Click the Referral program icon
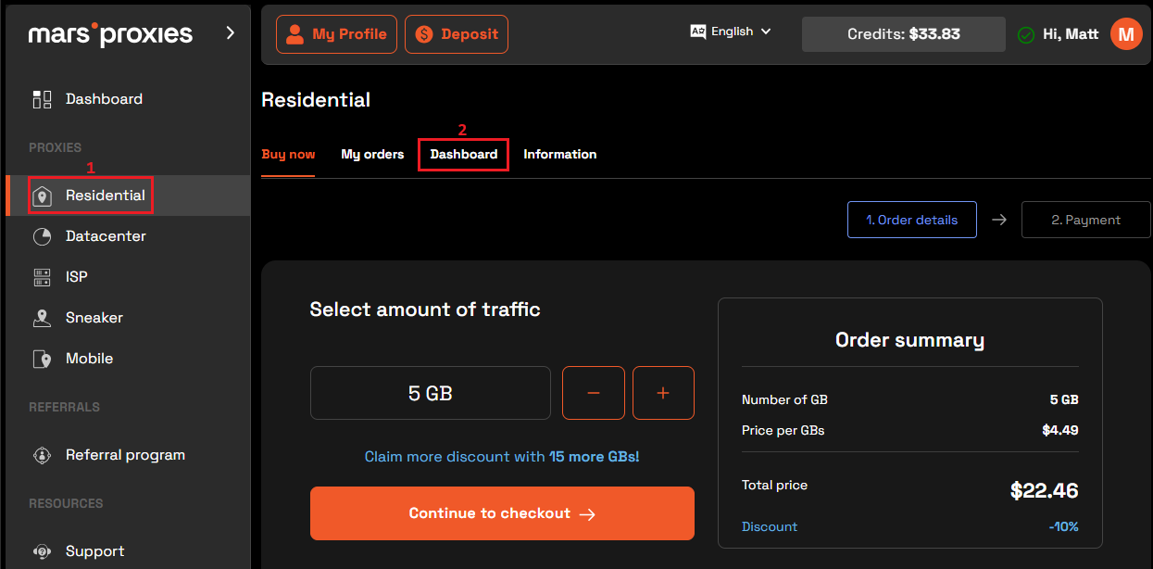 coord(42,455)
